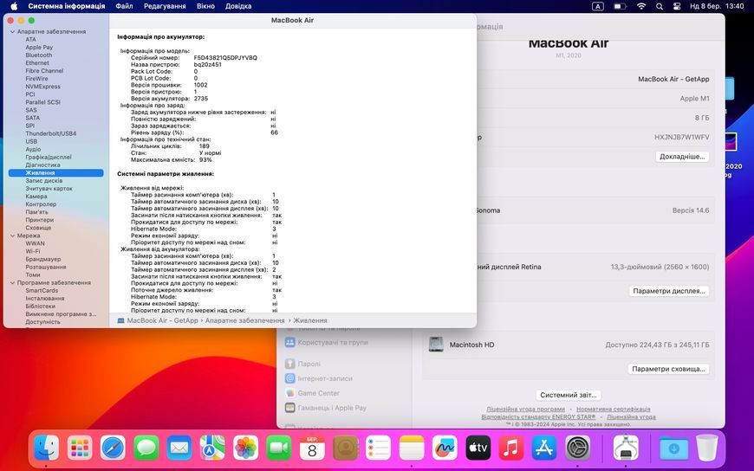Click the keyboard input source indicator
This screenshot has height=471, width=754.
598,6
